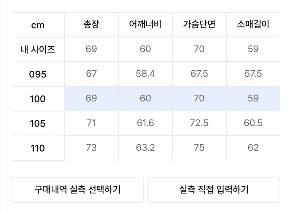This screenshot has width=292, height=213.
Task: Click the 어깨너비 column header
Action: click(145, 25)
